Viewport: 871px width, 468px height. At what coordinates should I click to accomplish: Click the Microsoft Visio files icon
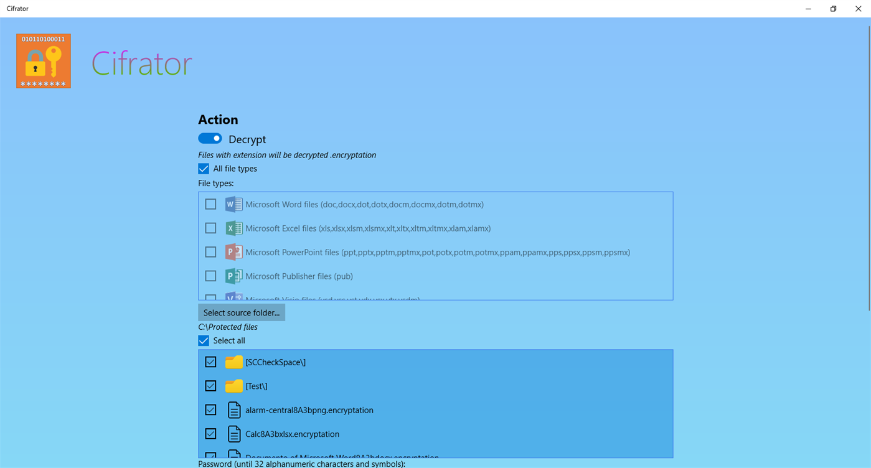click(233, 298)
